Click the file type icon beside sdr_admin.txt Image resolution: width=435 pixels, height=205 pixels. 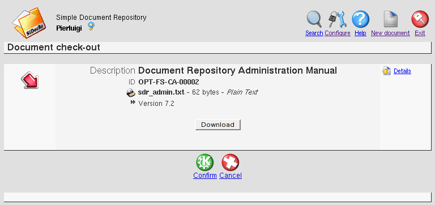[x=131, y=93]
